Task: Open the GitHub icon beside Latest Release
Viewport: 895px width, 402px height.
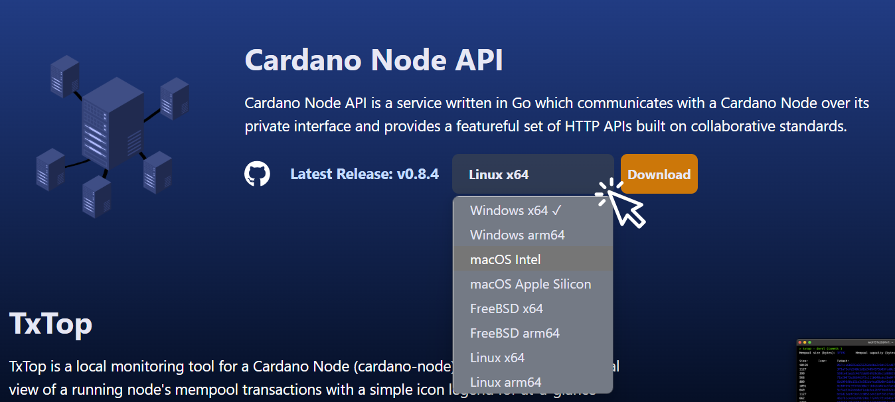Action: (x=258, y=174)
